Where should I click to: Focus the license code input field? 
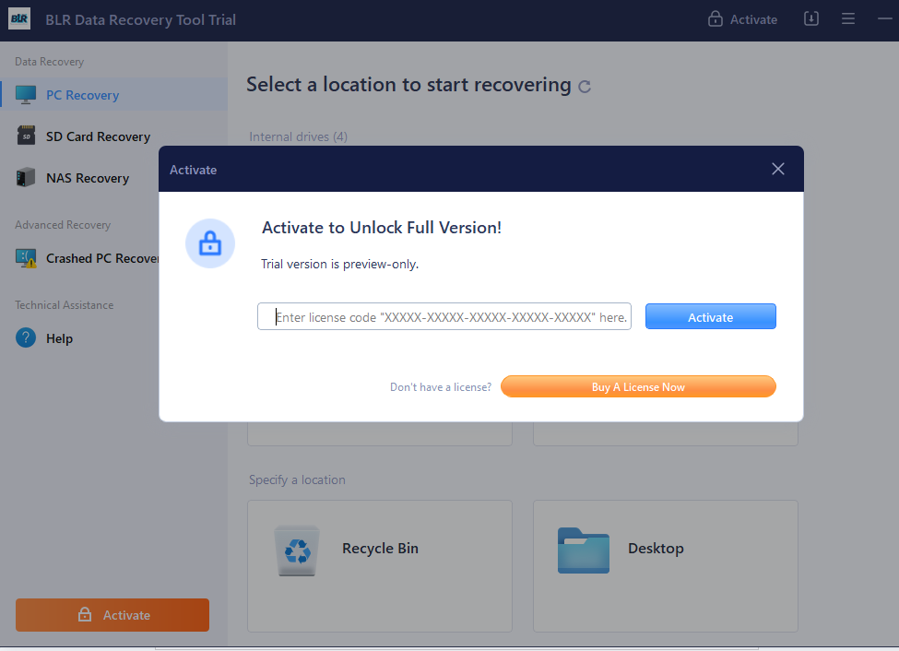coord(444,316)
